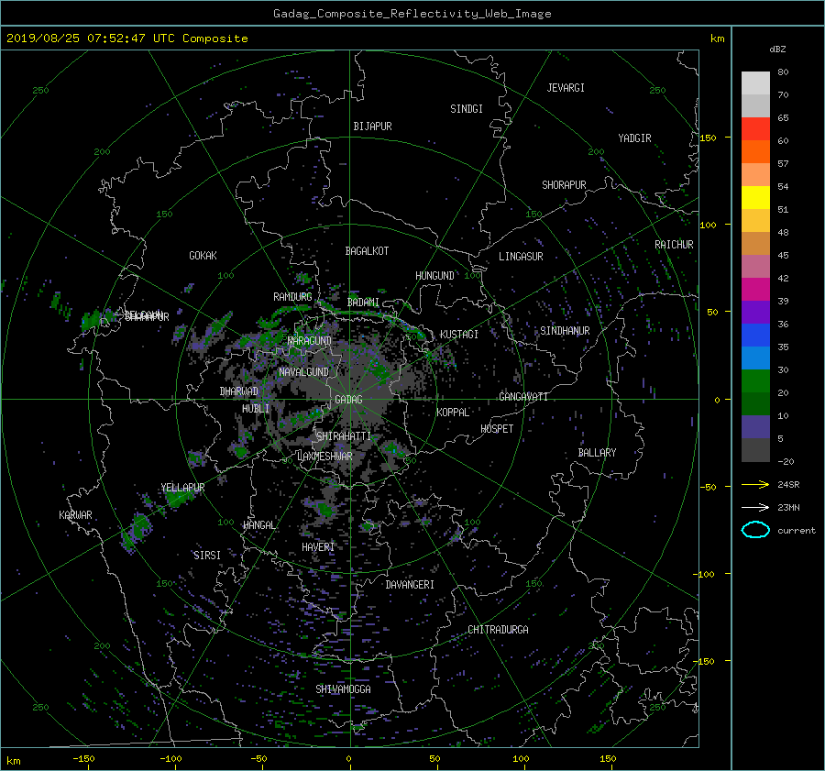Click the dBZ legend heading

click(777, 50)
